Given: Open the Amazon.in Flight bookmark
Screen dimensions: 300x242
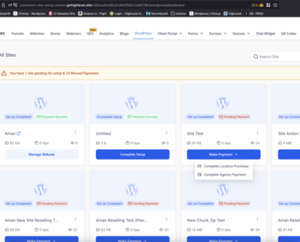Looking at the screenshot, I should pyautogui.click(x=93, y=13).
